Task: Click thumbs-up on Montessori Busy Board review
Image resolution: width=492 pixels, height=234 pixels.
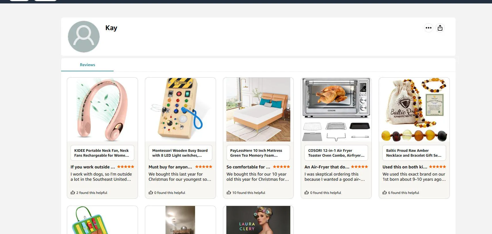Action: pos(151,192)
